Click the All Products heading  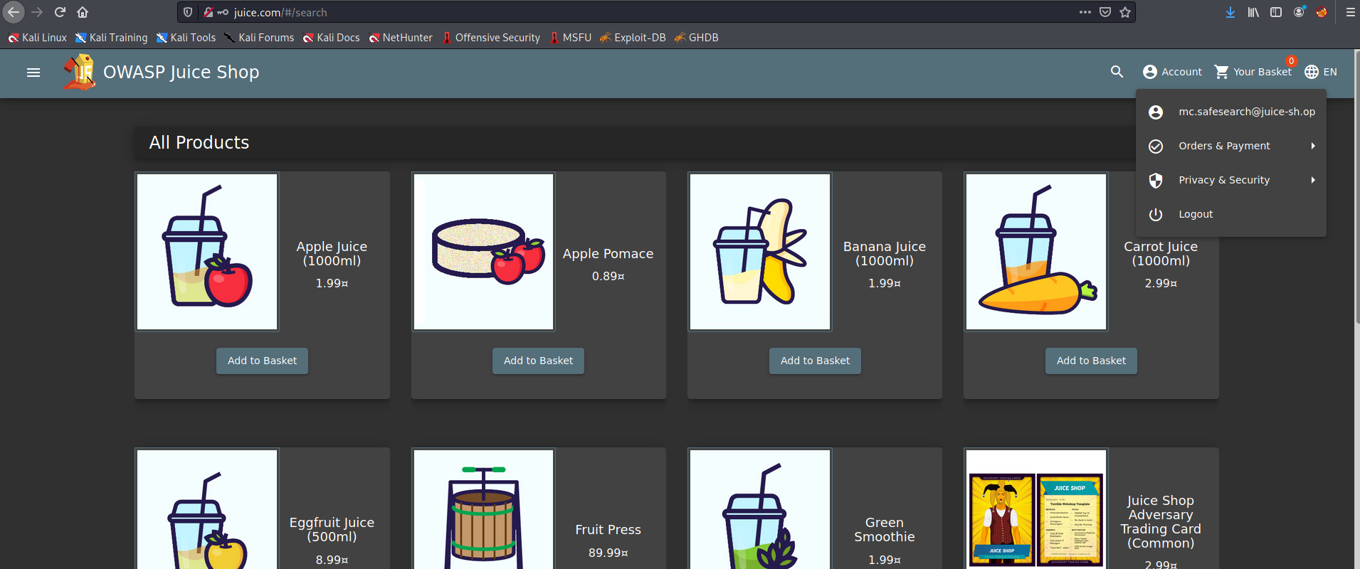point(199,142)
